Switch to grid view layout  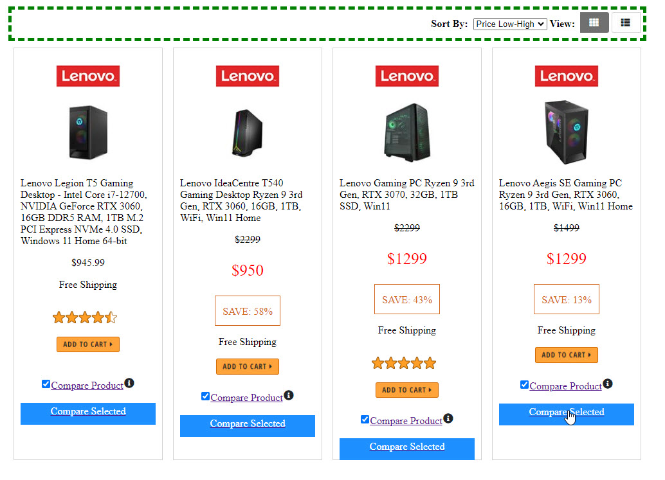(x=594, y=23)
